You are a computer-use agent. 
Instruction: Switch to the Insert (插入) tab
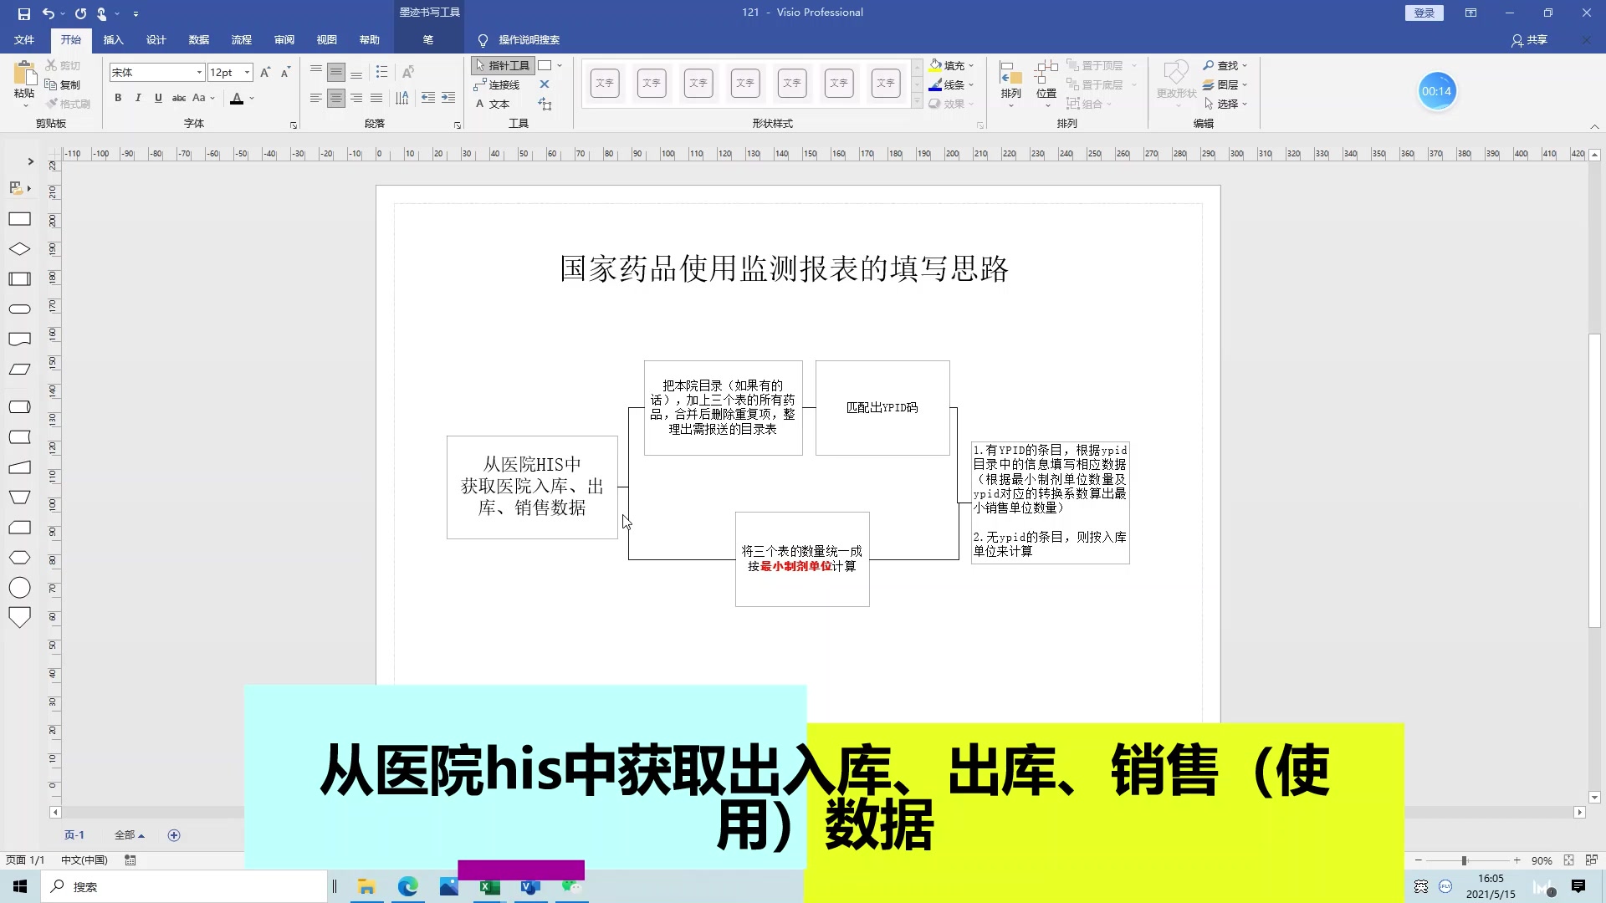coord(113,39)
